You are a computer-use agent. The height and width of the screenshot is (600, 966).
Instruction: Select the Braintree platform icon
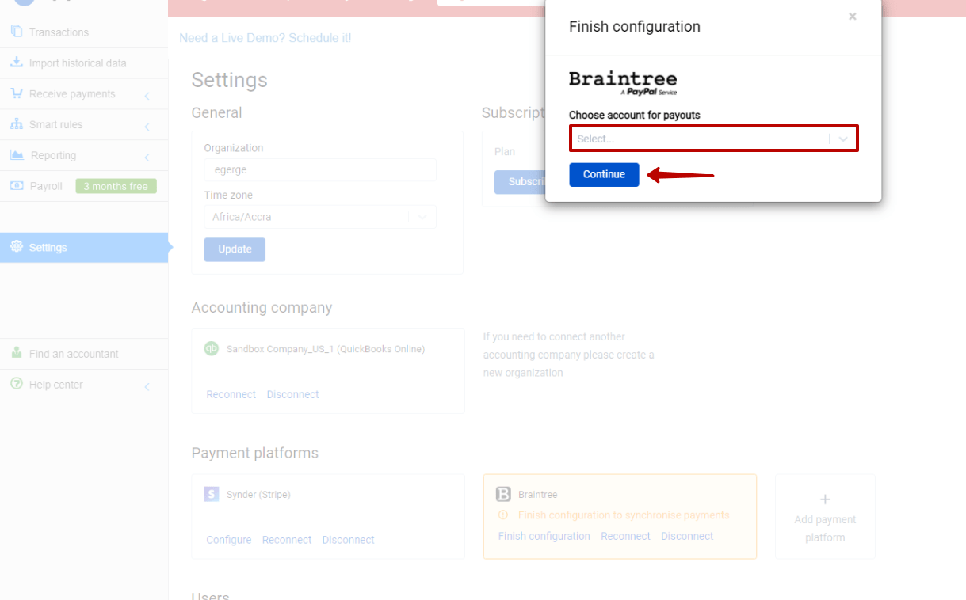click(504, 494)
